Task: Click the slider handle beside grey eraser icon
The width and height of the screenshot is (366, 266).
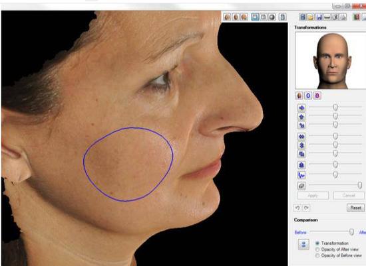Action: (x=360, y=185)
